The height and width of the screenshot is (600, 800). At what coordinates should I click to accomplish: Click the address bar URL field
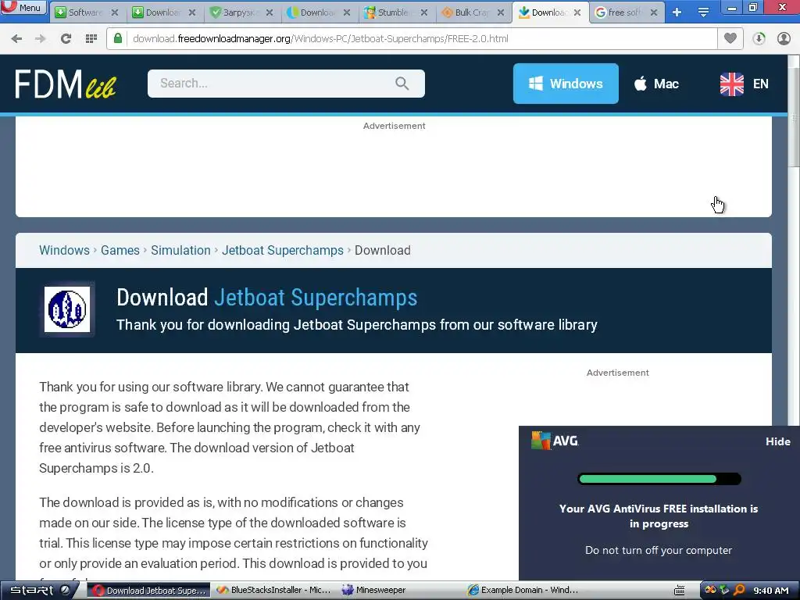(x=411, y=39)
